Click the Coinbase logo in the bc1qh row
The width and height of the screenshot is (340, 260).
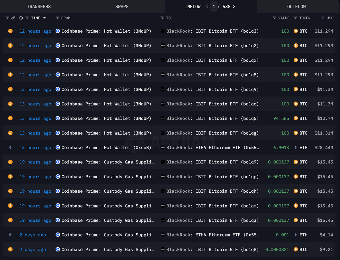(58, 191)
